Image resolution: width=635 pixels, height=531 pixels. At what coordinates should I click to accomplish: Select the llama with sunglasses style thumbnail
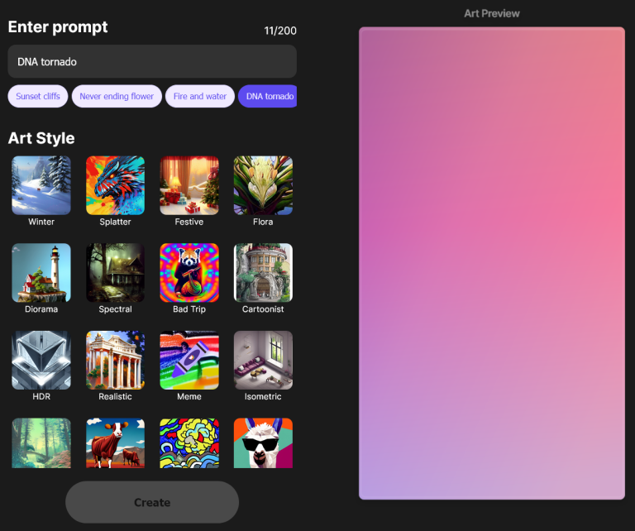(263, 442)
